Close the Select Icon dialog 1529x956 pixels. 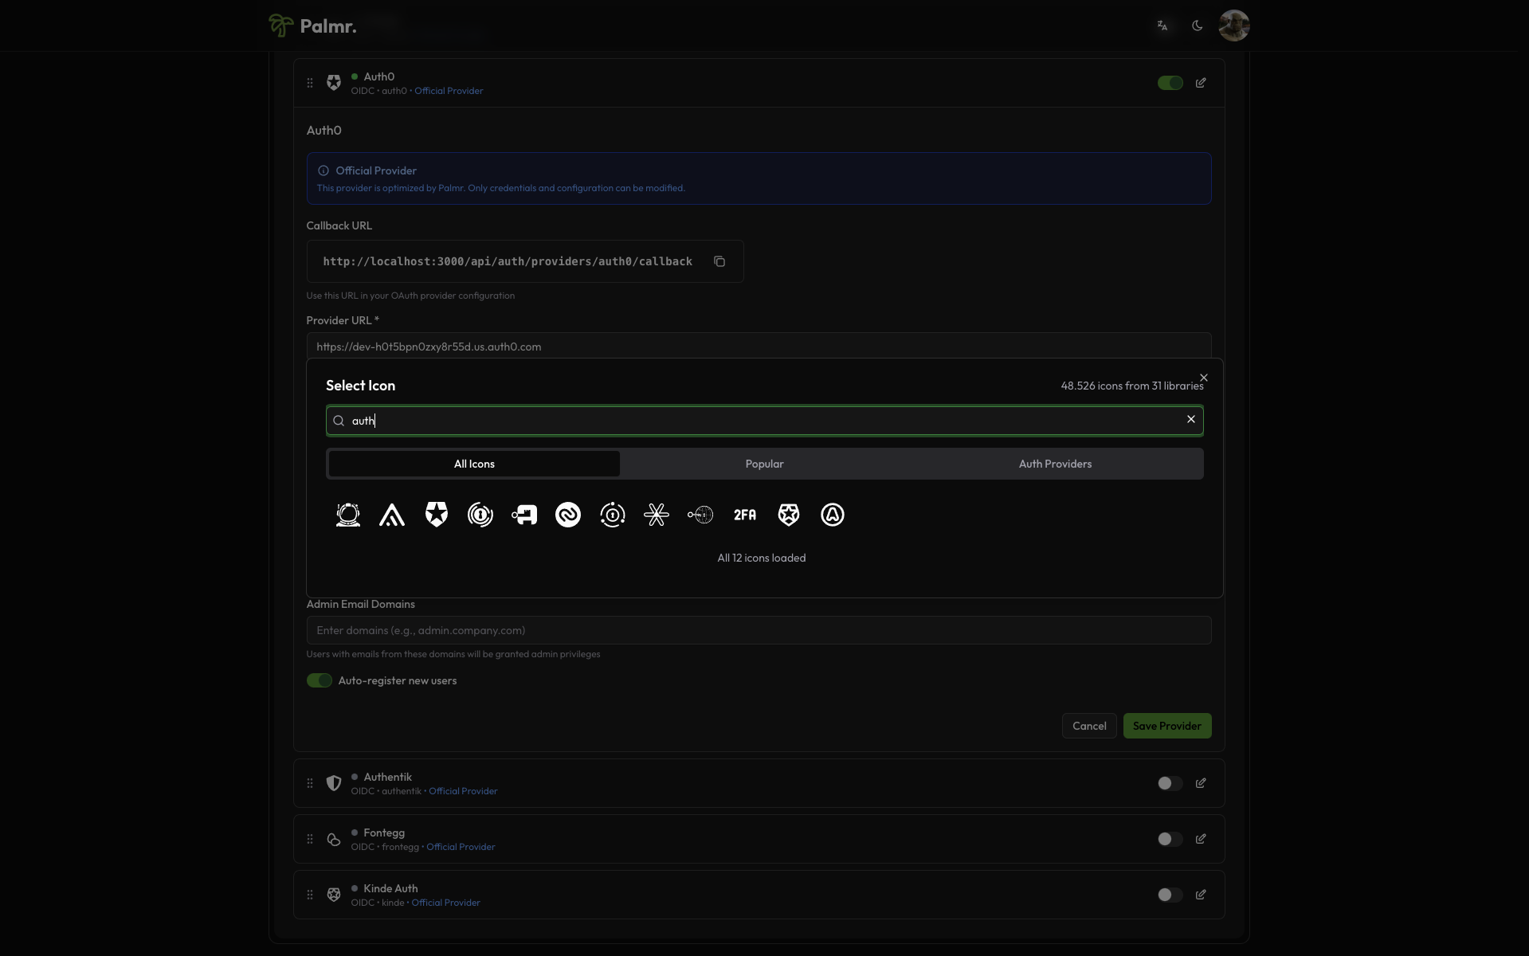coord(1204,378)
